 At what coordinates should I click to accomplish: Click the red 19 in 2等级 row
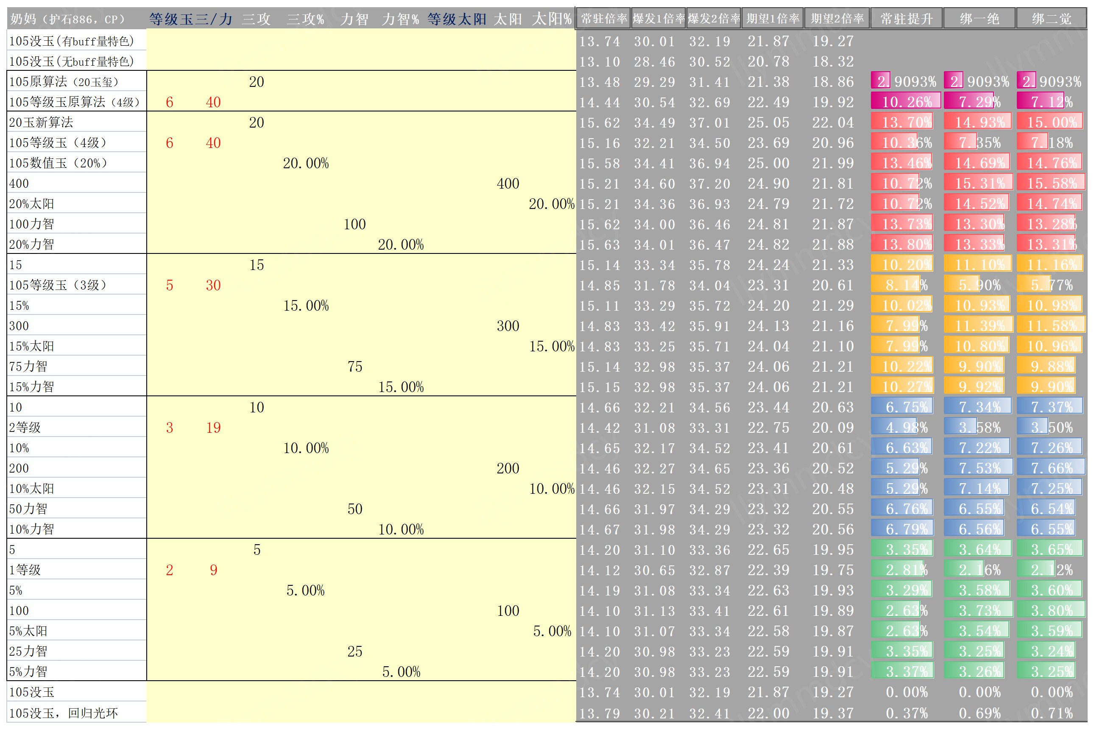tap(213, 428)
